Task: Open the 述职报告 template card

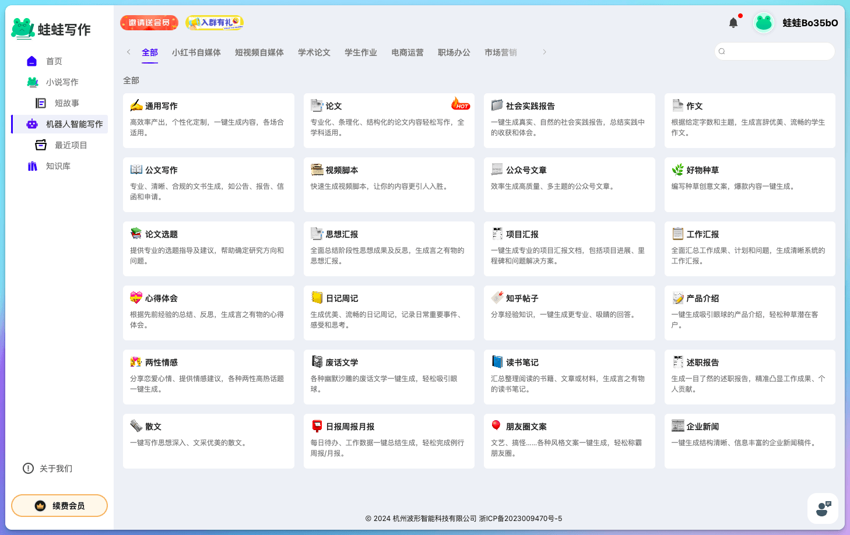Action: pyautogui.click(x=750, y=377)
